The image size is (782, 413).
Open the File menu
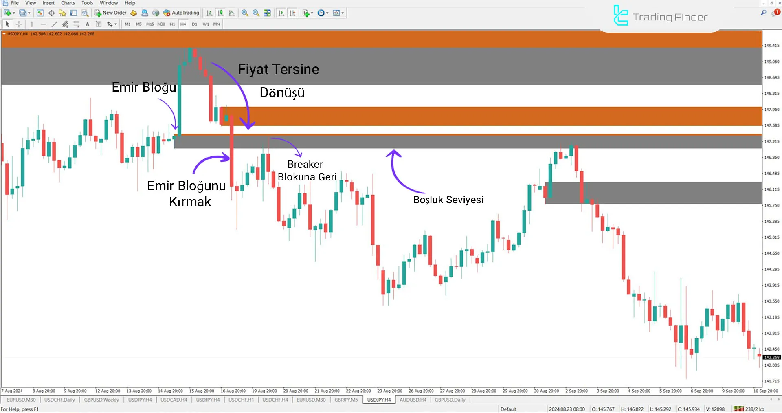point(15,3)
